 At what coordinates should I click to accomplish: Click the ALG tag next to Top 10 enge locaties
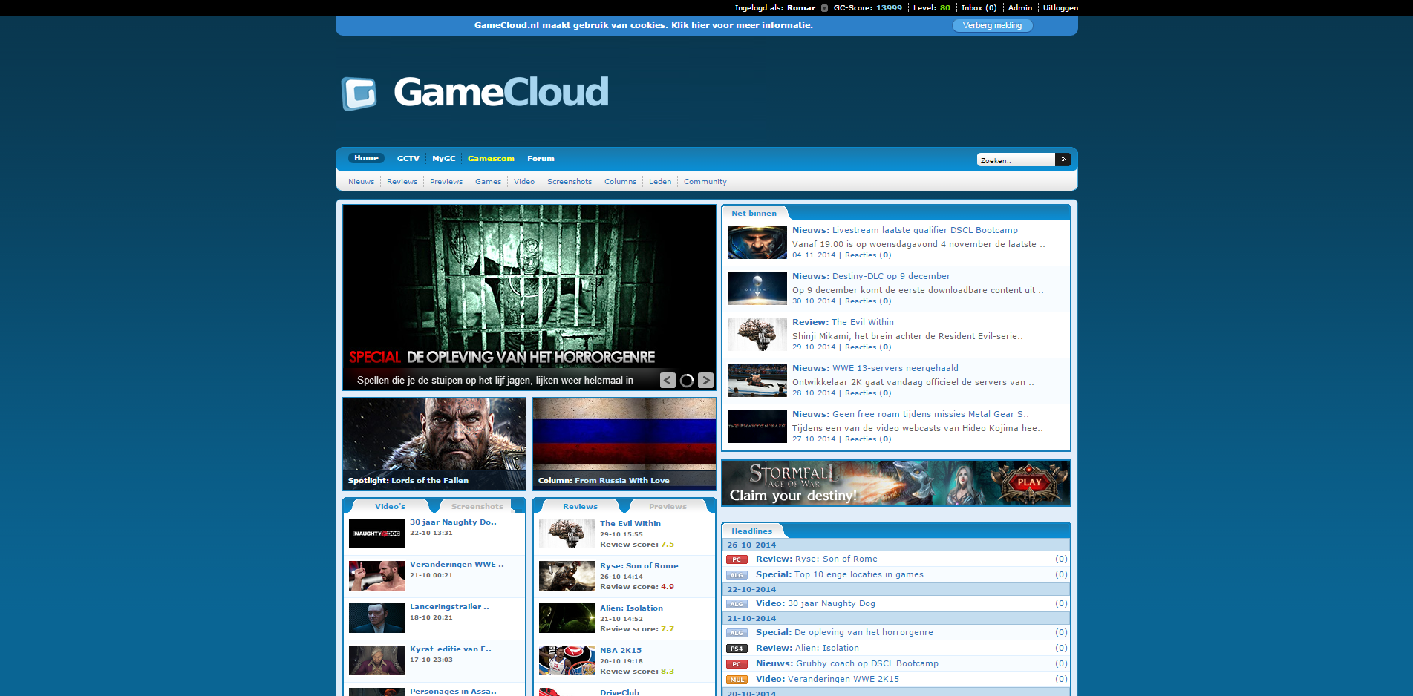click(737, 575)
